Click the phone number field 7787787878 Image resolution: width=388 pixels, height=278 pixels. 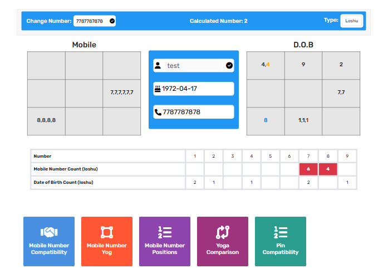196,112
